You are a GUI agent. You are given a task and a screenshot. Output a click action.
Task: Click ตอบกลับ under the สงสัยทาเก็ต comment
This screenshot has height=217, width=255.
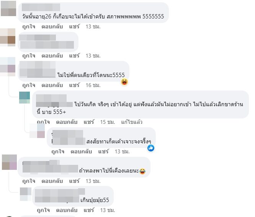pyautogui.click(x=81, y=151)
